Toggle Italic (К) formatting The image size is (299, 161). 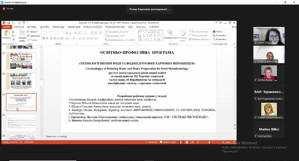[47, 38]
